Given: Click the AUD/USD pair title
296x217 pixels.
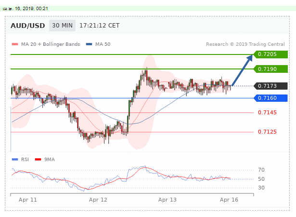Looking at the screenshot, I should tap(28, 26).
